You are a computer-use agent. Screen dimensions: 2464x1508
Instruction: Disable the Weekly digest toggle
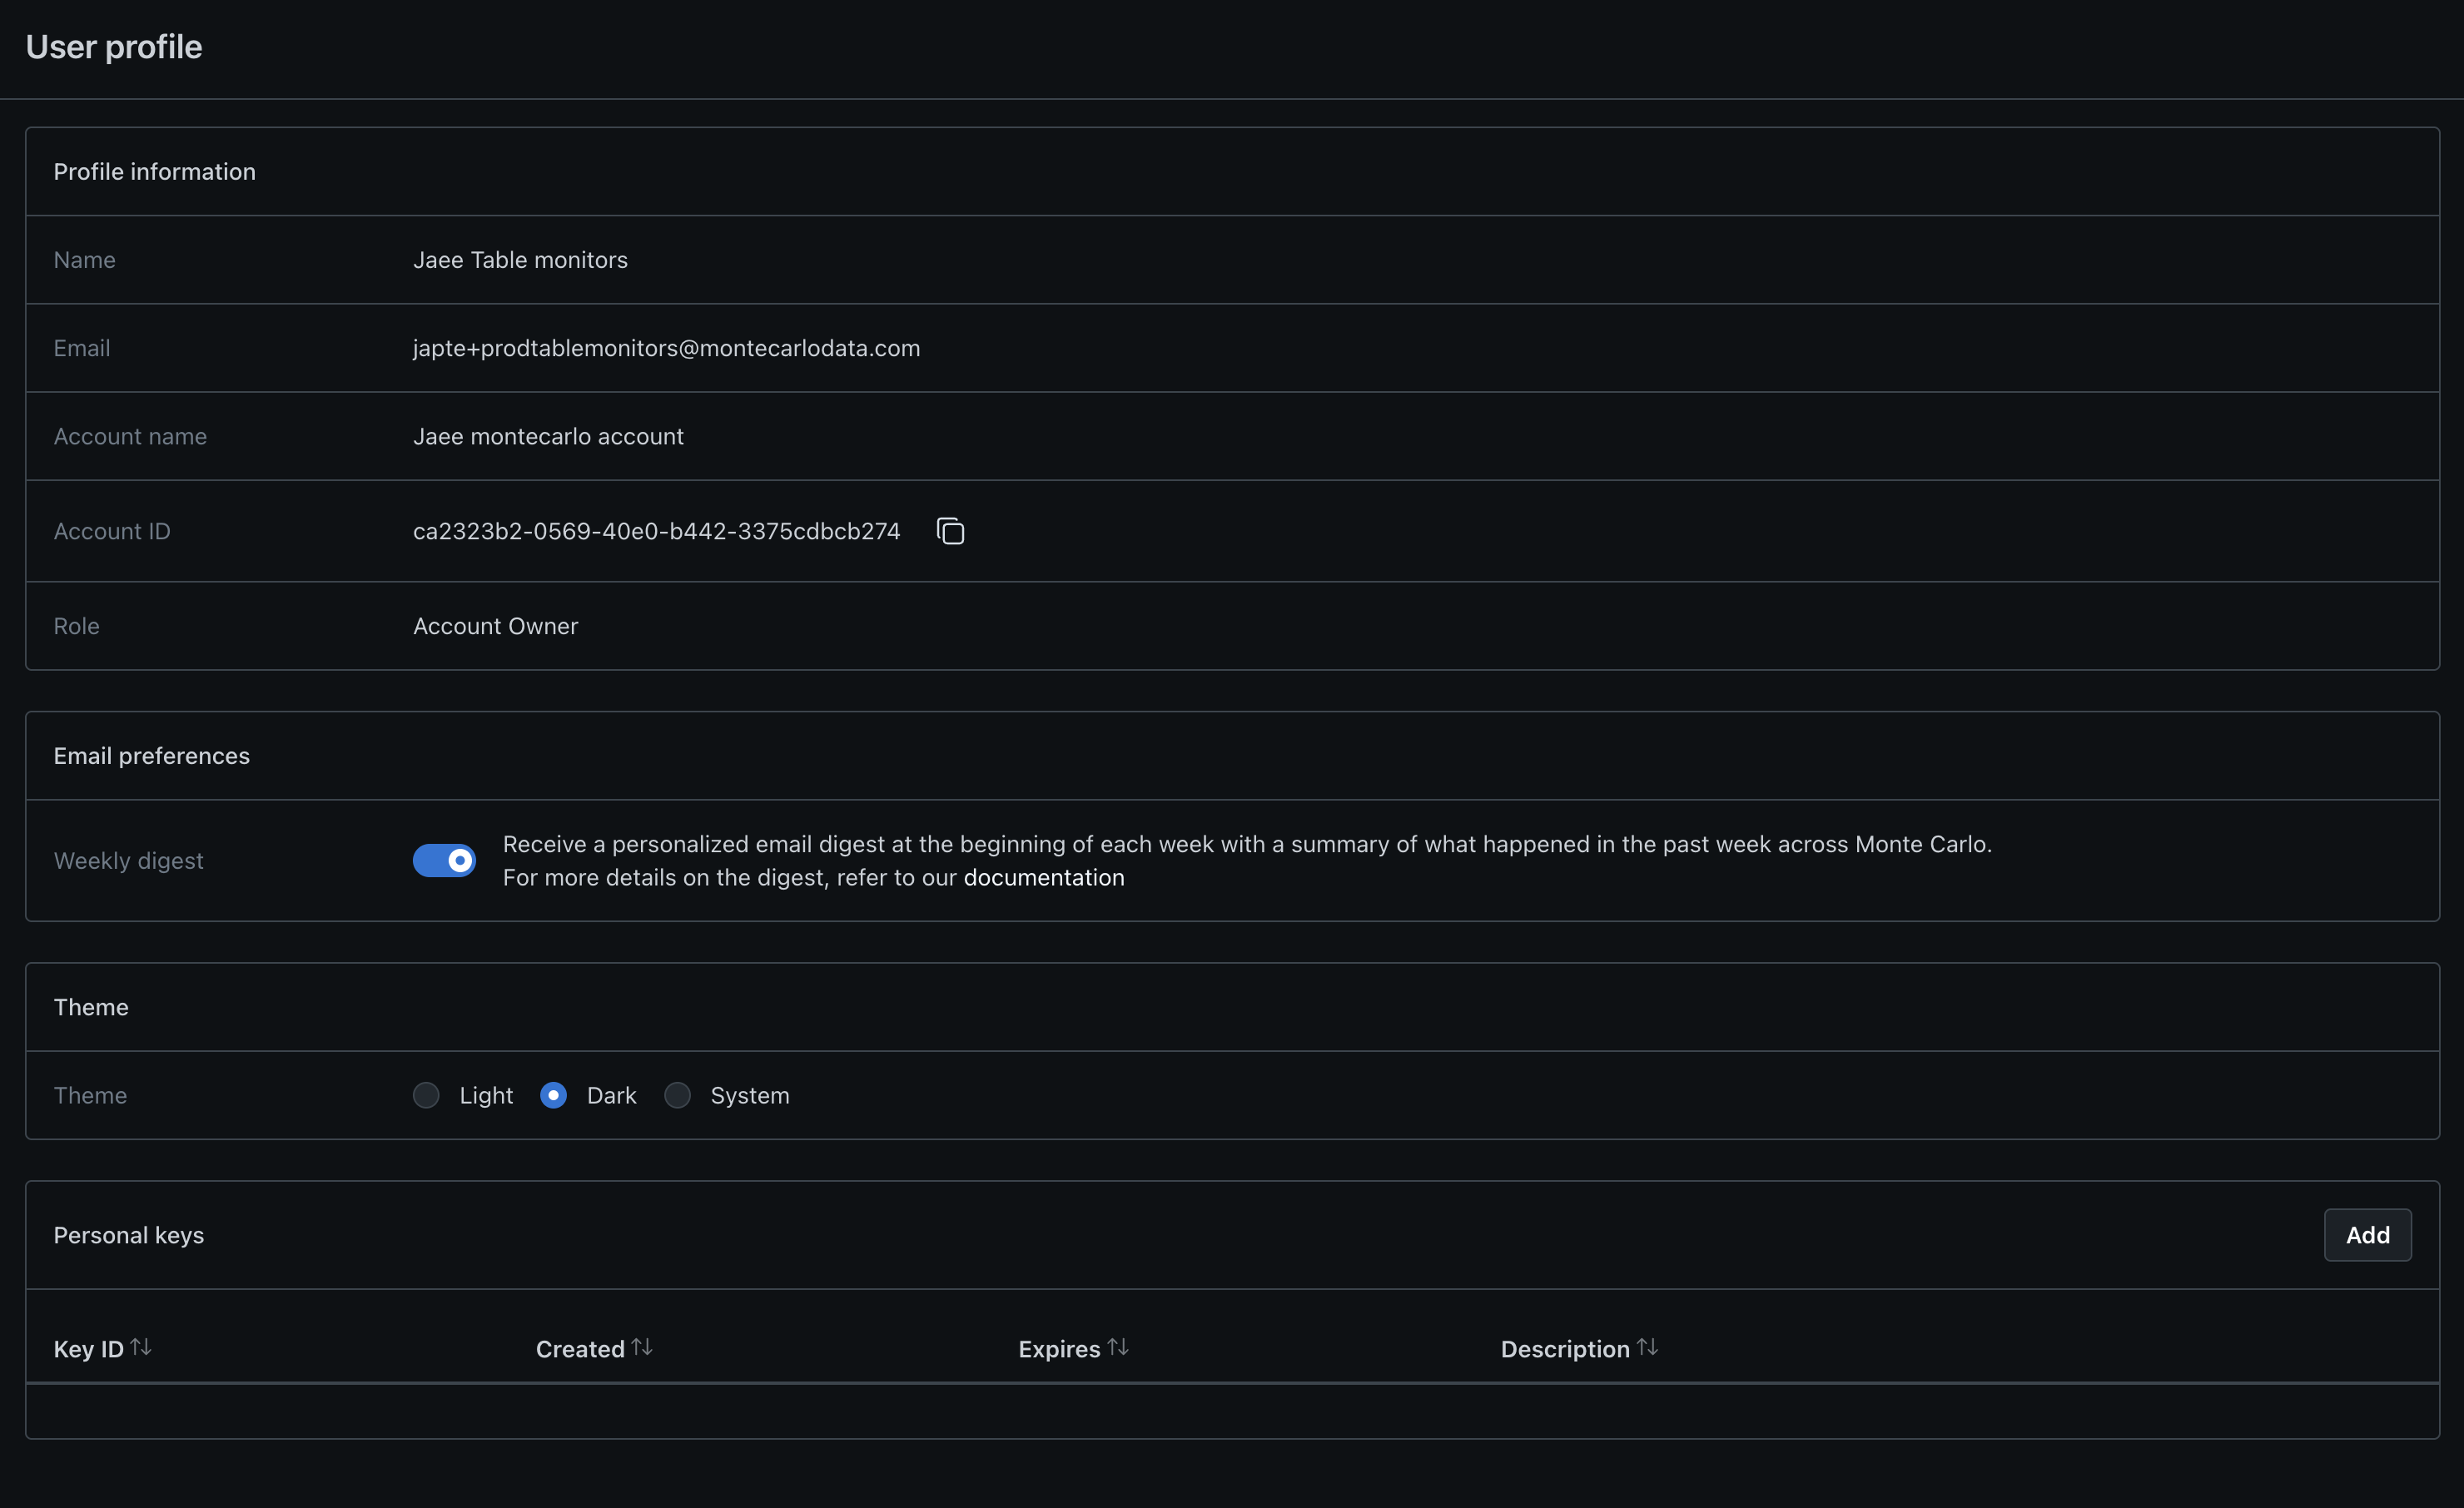click(x=444, y=860)
